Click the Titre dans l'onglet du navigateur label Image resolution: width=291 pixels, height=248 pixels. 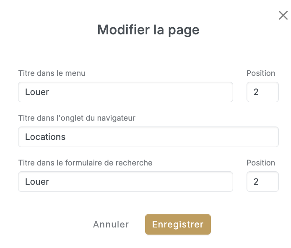(77, 118)
